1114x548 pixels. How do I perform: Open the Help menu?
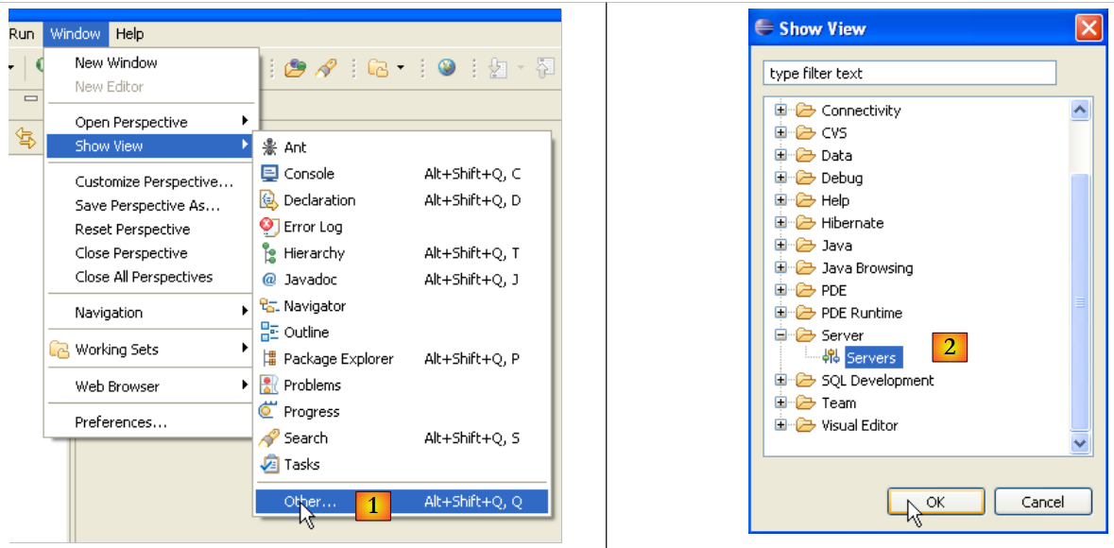129,34
